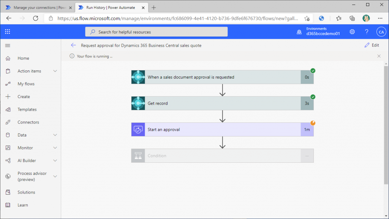
Task: Click the Condition step icon
Action: point(138,156)
